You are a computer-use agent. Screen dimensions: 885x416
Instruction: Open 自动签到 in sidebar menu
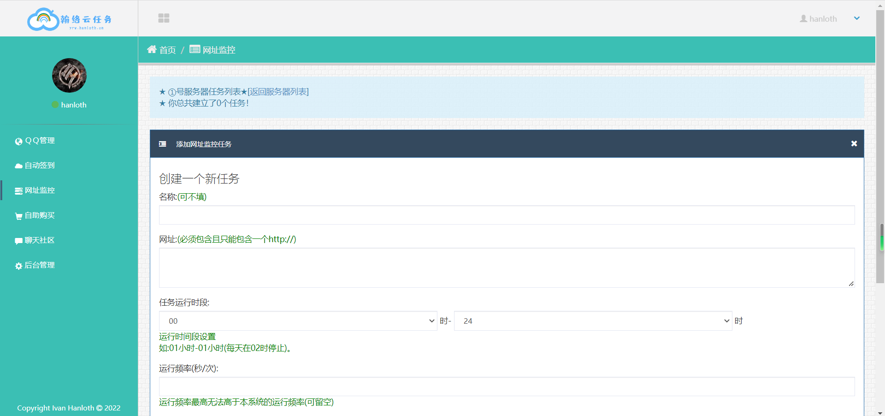tap(40, 166)
